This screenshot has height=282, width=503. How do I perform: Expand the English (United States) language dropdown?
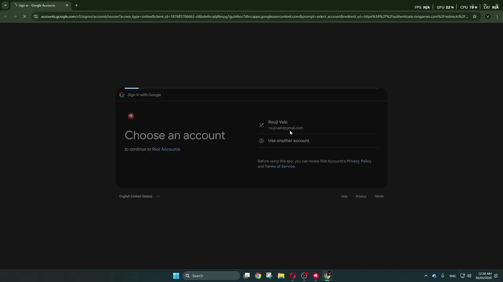click(x=140, y=196)
